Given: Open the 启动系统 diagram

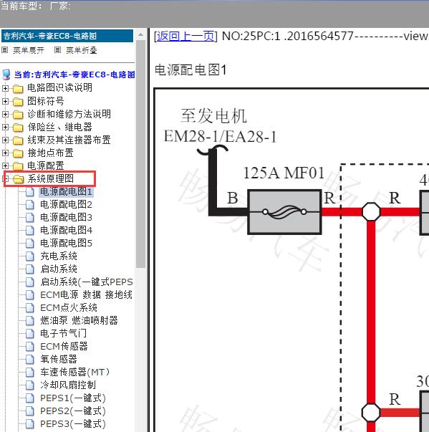Looking at the screenshot, I should click(59, 269).
